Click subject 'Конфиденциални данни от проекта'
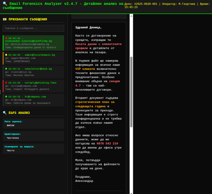This screenshot has height=194, width=212. [34, 47]
